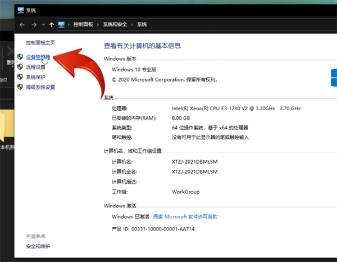The image size is (337, 262).
Task: Click the Windows 版本 section header
Action: pos(120,58)
